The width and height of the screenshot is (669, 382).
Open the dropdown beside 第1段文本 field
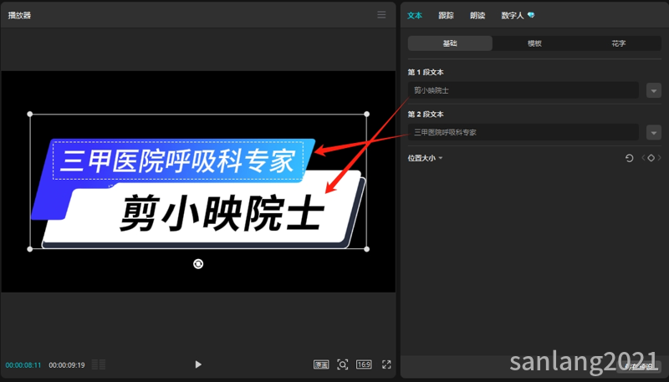654,90
